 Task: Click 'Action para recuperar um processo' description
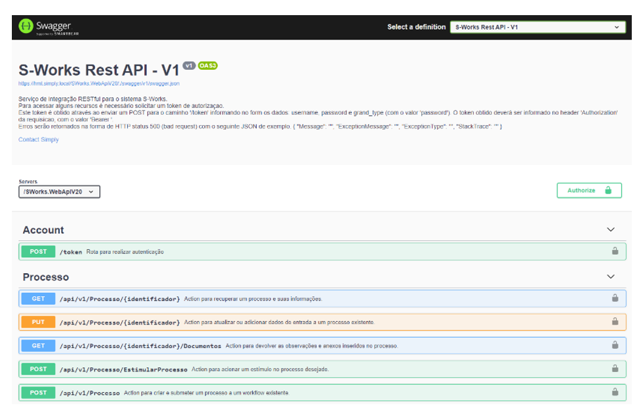(253, 299)
